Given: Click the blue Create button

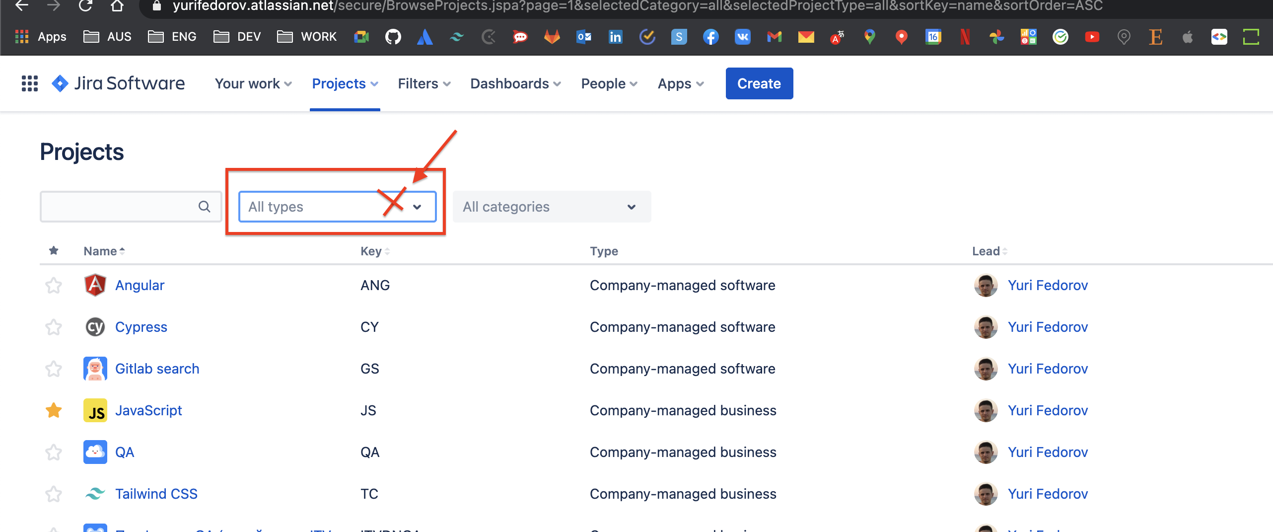Looking at the screenshot, I should coord(759,83).
